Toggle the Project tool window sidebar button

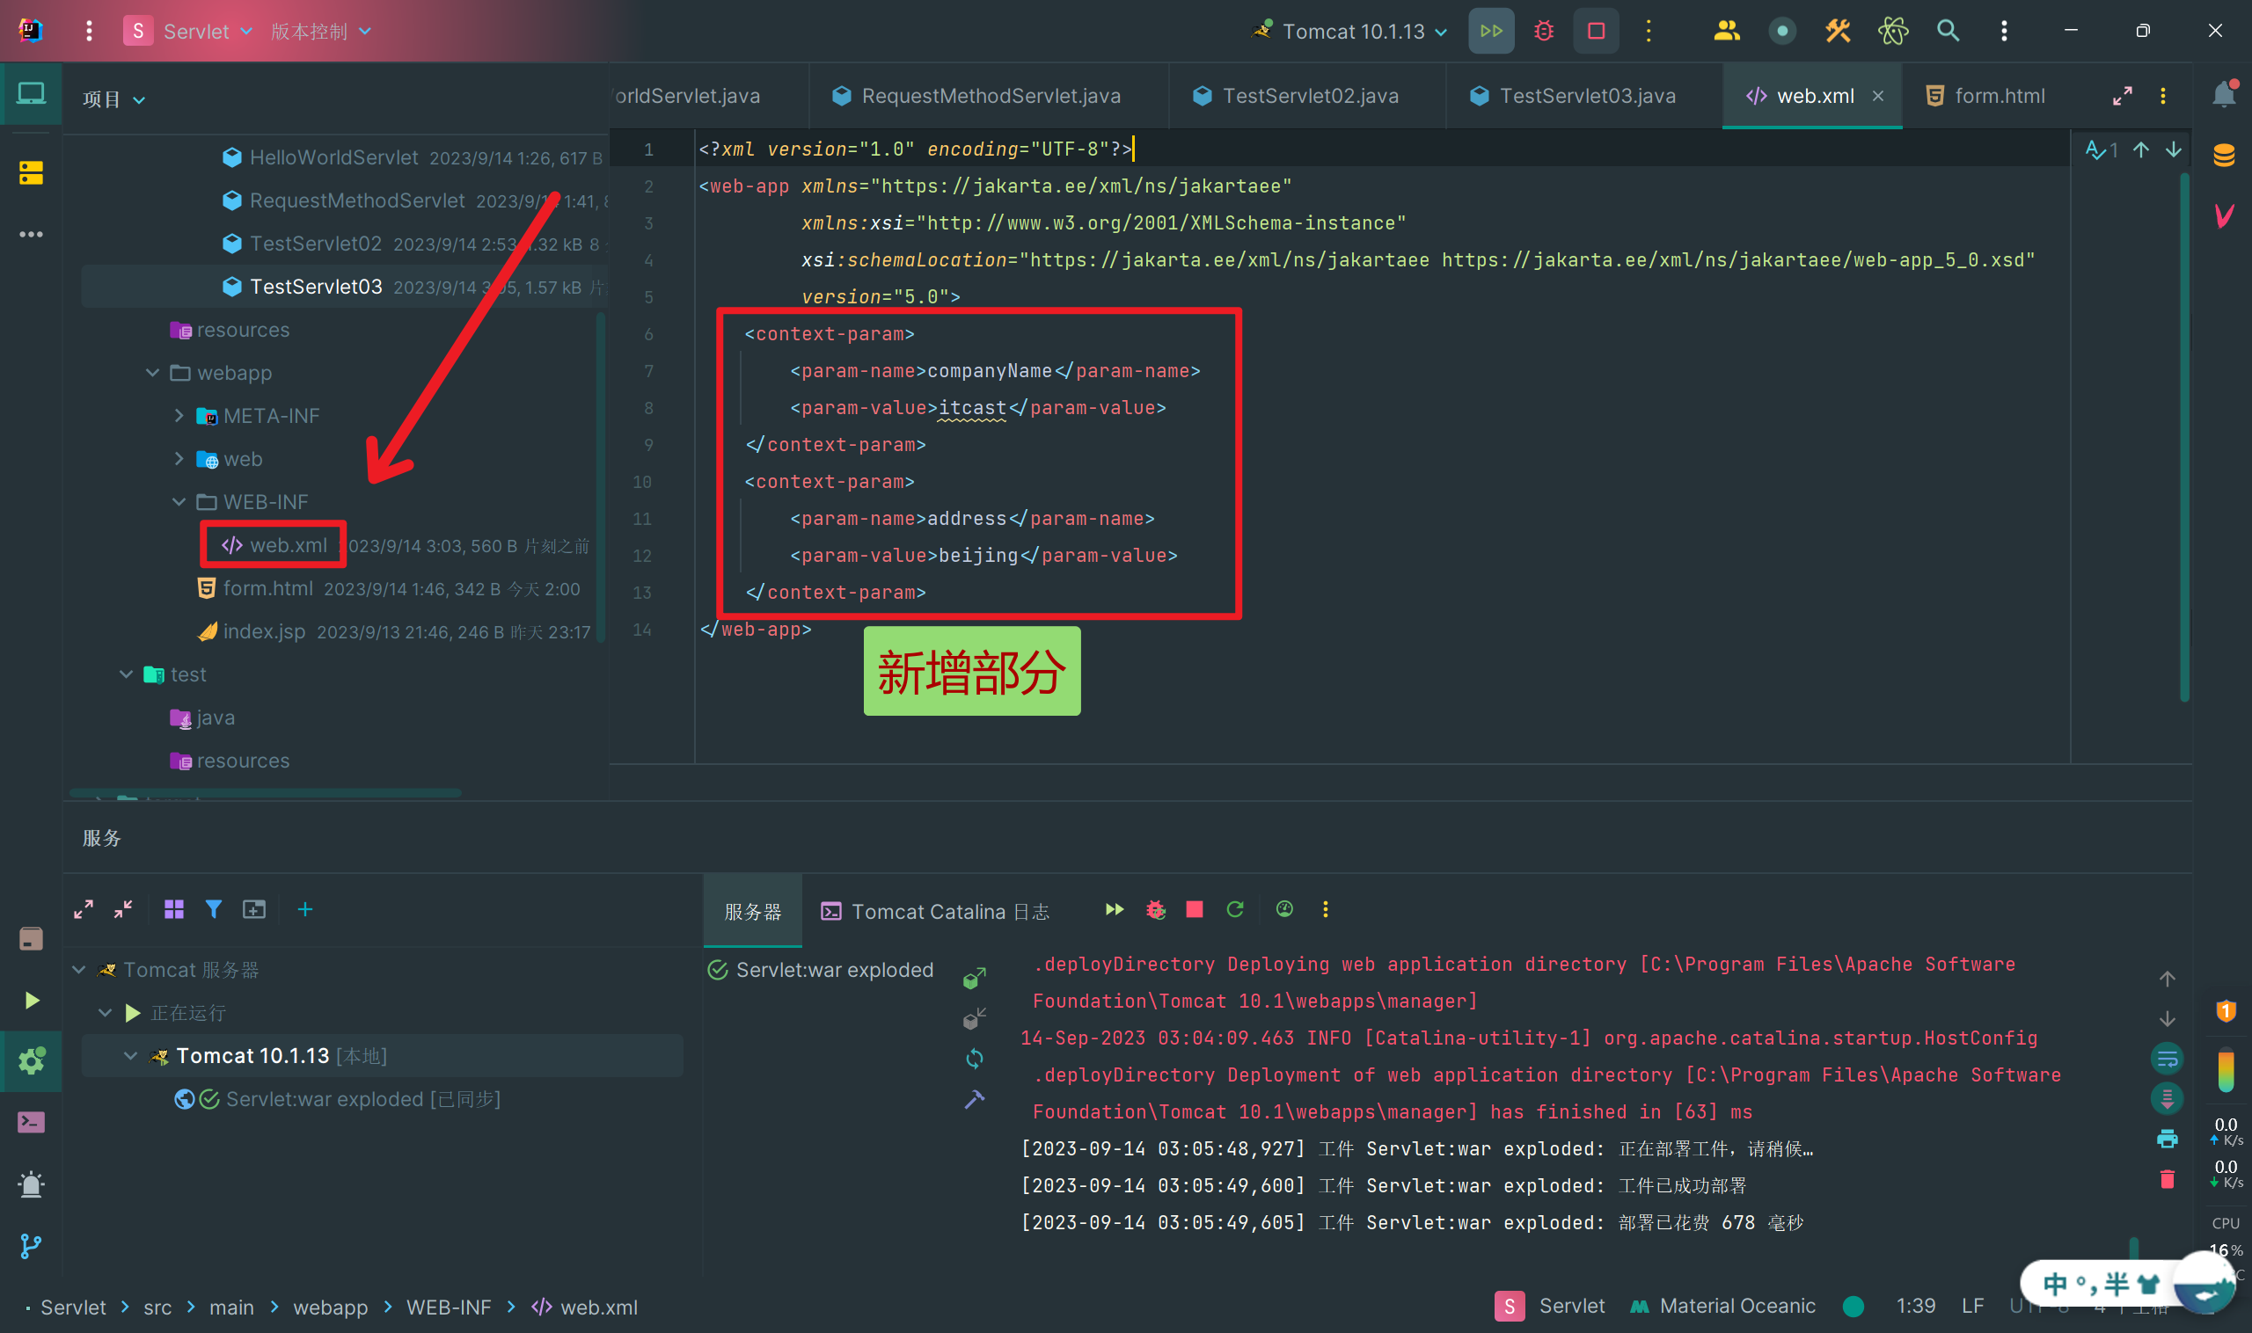(32, 93)
